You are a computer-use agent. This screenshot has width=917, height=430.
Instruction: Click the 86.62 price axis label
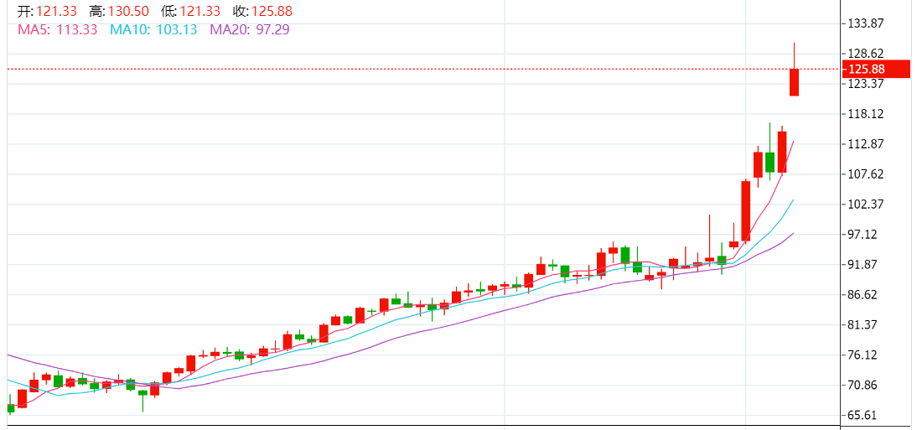[x=863, y=294]
